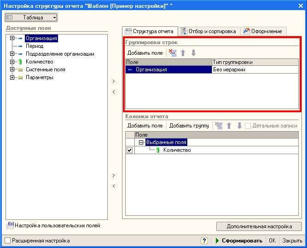This screenshot has height=248, width=307.
Task: Open the Таблица dropdown
Action: pos(31,17)
